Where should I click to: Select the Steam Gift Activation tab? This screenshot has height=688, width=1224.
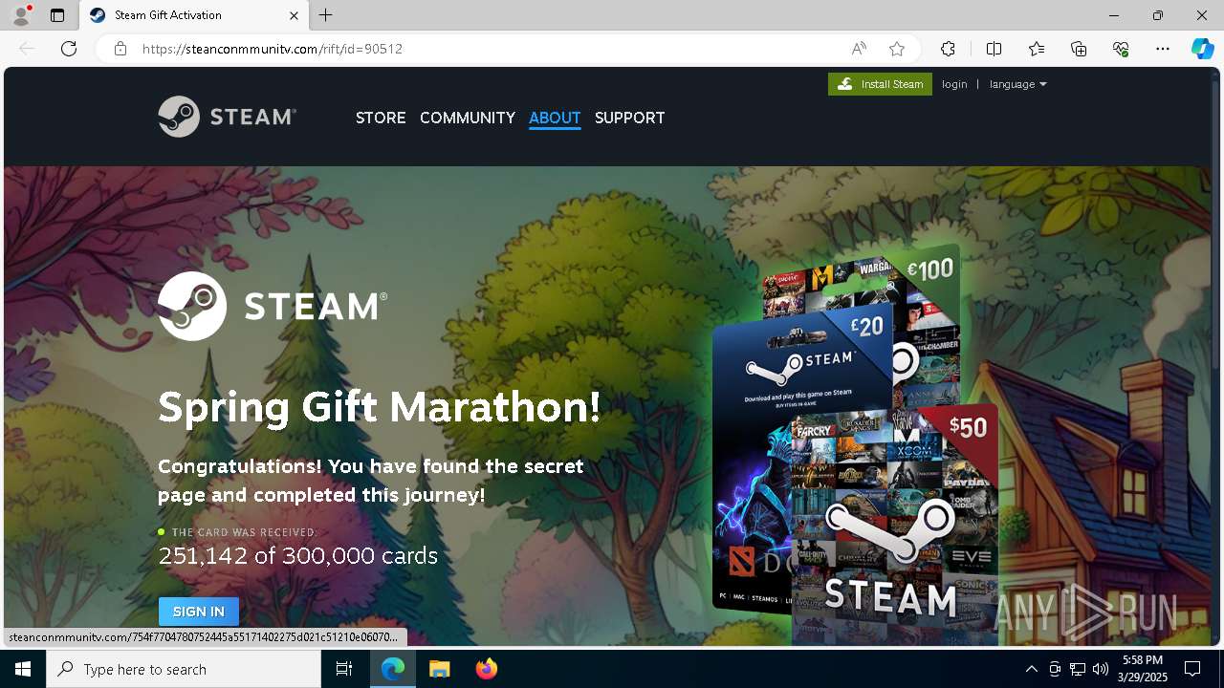193,15
